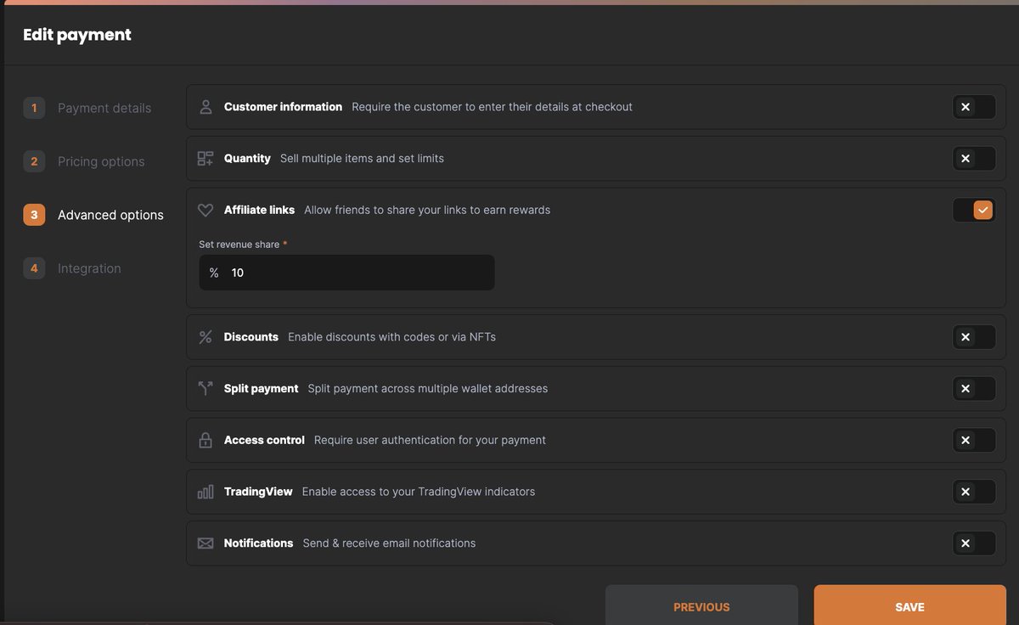This screenshot has width=1019, height=625.
Task: Click the TradingView option label
Action: 258,492
